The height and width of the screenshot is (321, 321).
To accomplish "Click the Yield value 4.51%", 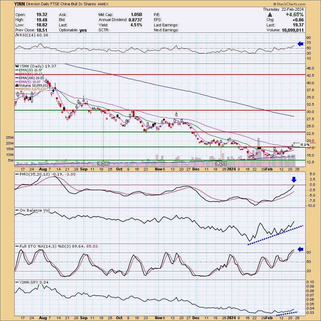I will [136, 25].
